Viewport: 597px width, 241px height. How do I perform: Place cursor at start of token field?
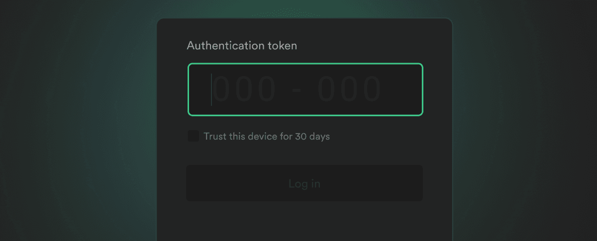(x=212, y=89)
